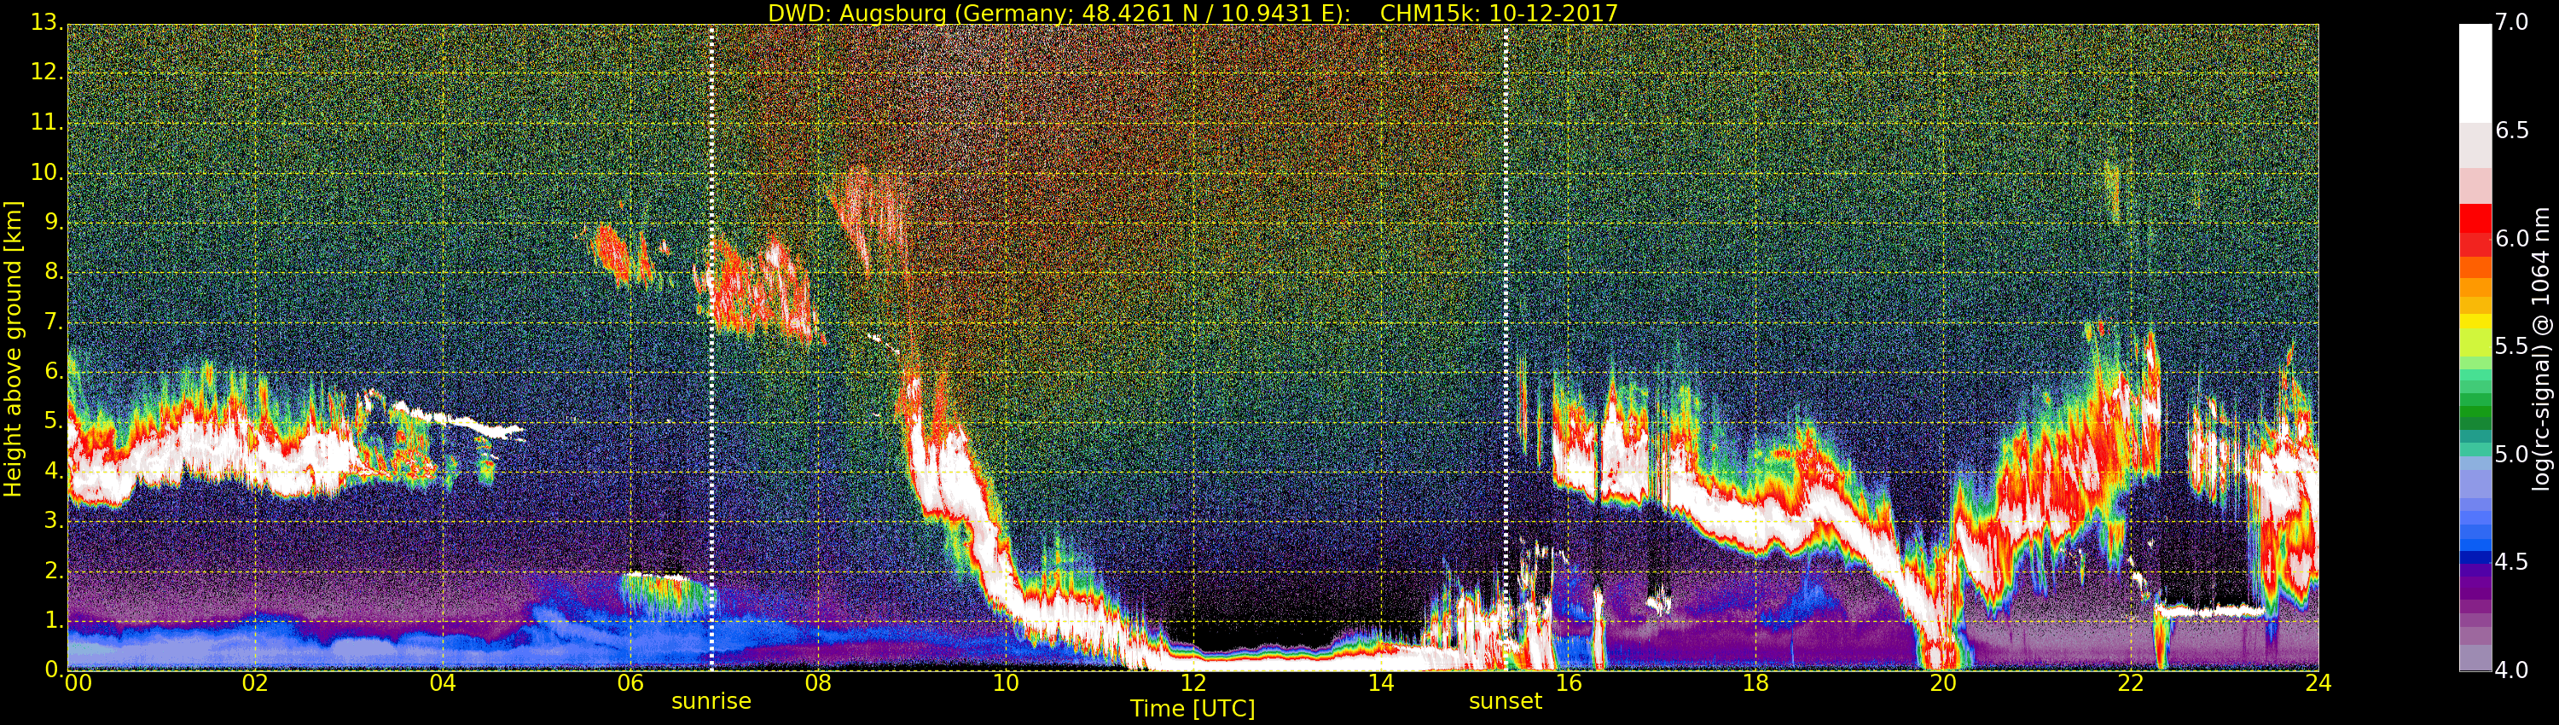
Task: Click the dotted sunset marker line in the plot
Action: [x=1506, y=348]
